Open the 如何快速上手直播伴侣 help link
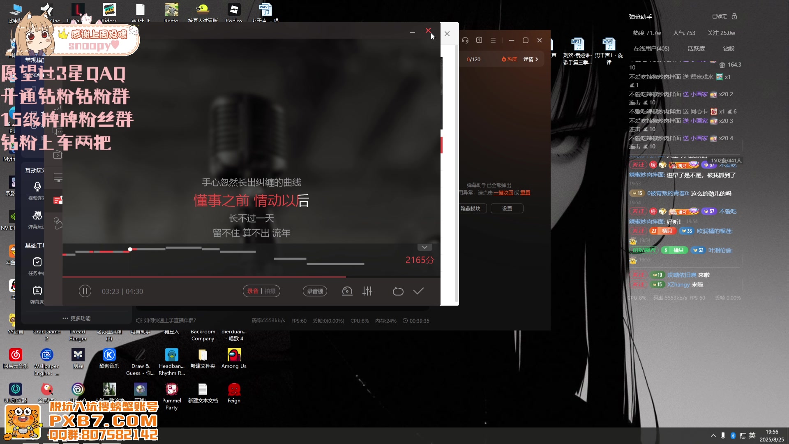 tap(166, 320)
